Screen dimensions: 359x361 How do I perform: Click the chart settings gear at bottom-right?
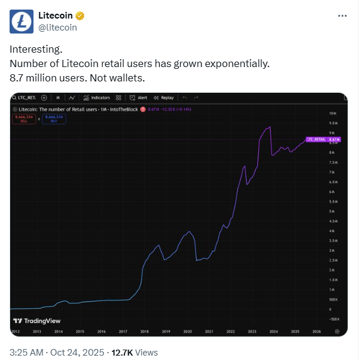(337, 330)
